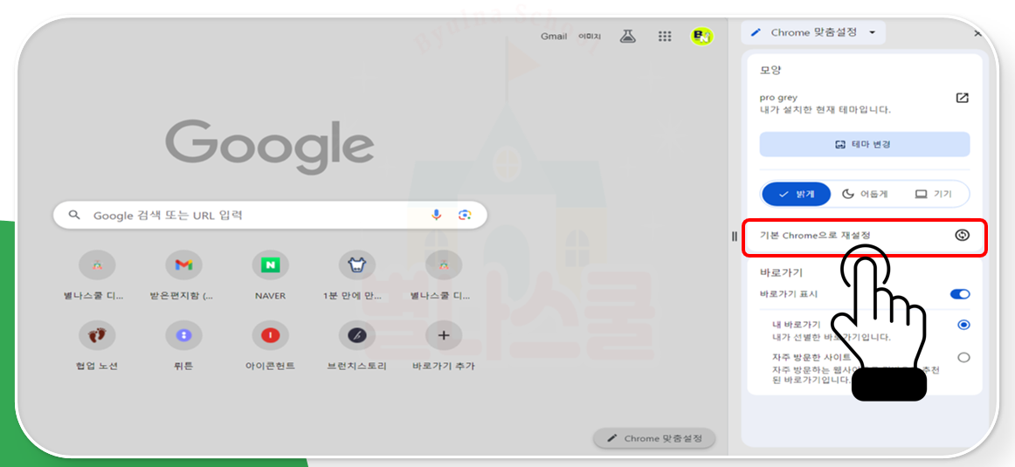Open Search Labs flask icon
Viewport: 1015px width, 467px height.
[626, 36]
